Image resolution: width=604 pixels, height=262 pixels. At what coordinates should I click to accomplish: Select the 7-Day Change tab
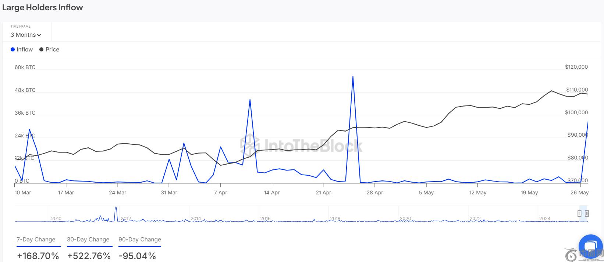[x=36, y=240]
